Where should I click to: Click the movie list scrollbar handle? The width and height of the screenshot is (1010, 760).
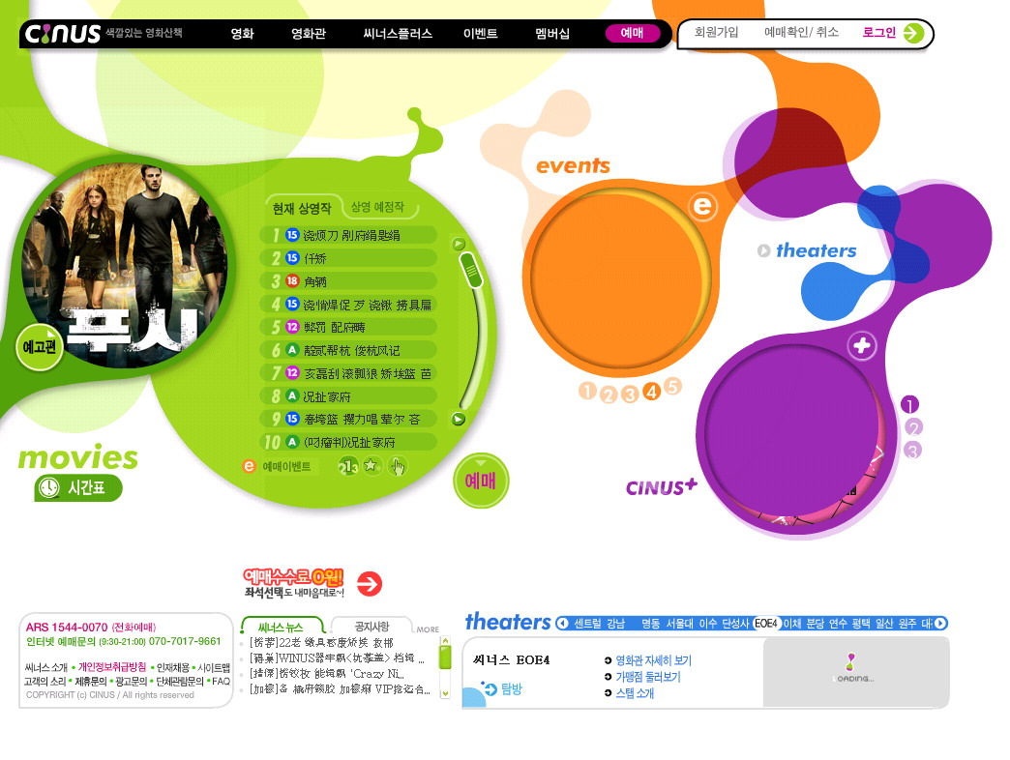471,269
